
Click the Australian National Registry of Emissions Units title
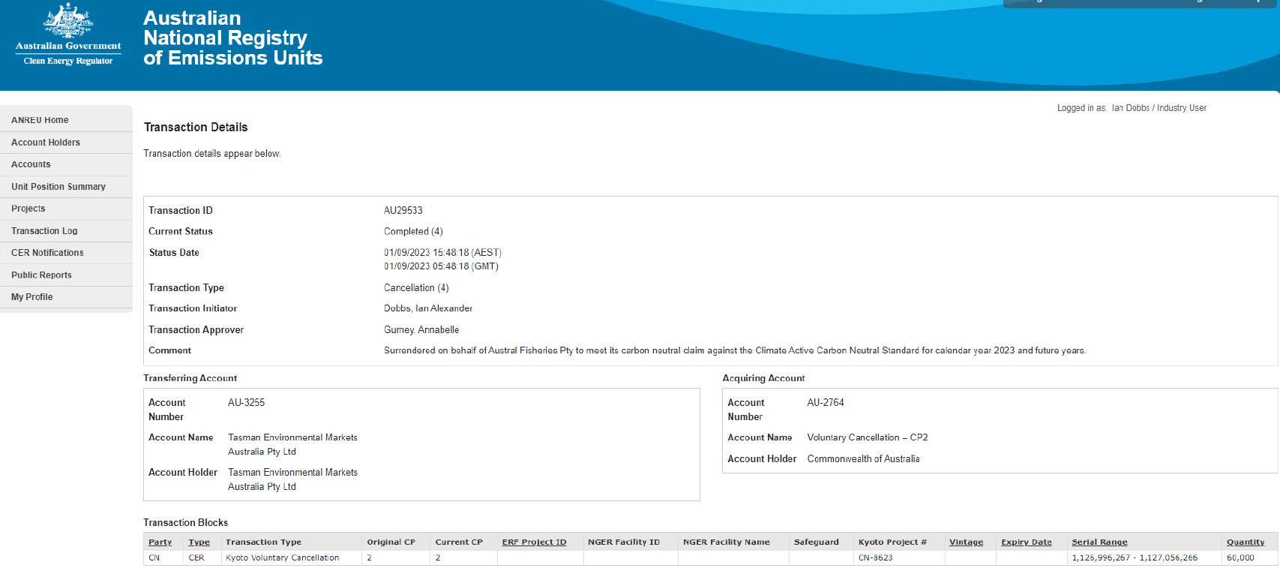[x=232, y=38]
